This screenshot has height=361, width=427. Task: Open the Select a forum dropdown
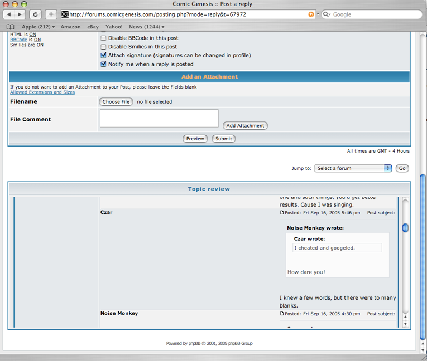click(353, 168)
